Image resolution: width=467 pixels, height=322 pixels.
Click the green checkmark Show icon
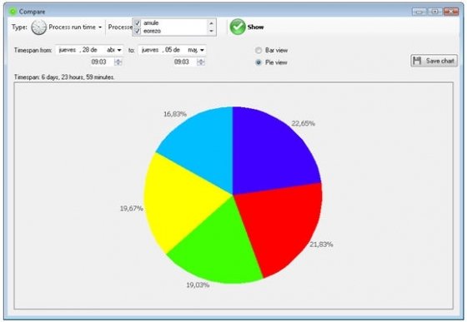point(238,27)
